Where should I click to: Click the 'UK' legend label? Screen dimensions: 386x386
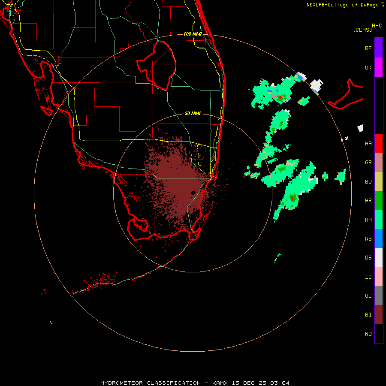click(x=368, y=68)
